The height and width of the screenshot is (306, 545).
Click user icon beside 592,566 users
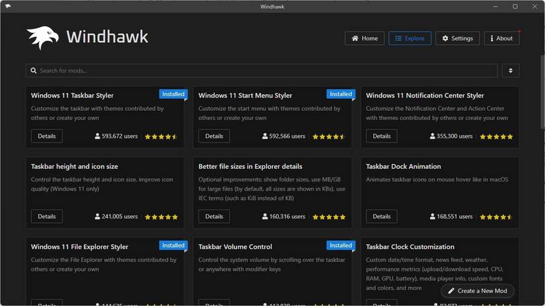click(x=265, y=136)
